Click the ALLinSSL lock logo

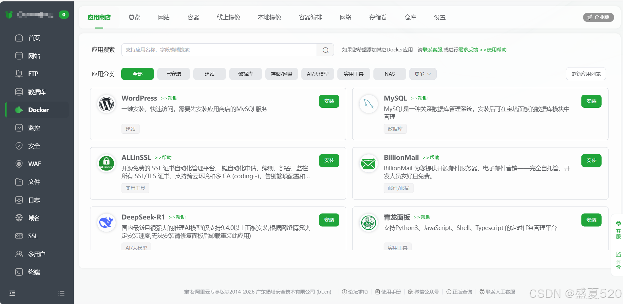coord(106,163)
